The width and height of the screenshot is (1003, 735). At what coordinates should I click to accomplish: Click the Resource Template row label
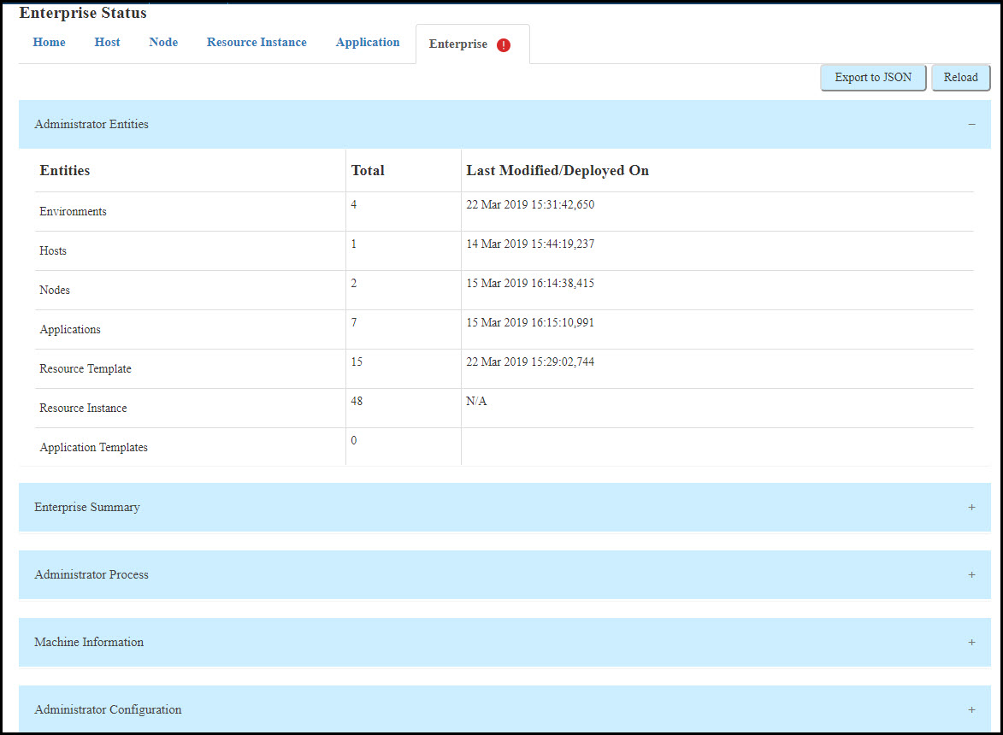[86, 369]
